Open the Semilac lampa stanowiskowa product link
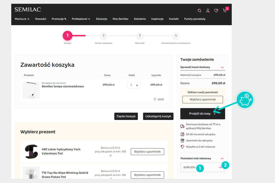 tap(62, 86)
